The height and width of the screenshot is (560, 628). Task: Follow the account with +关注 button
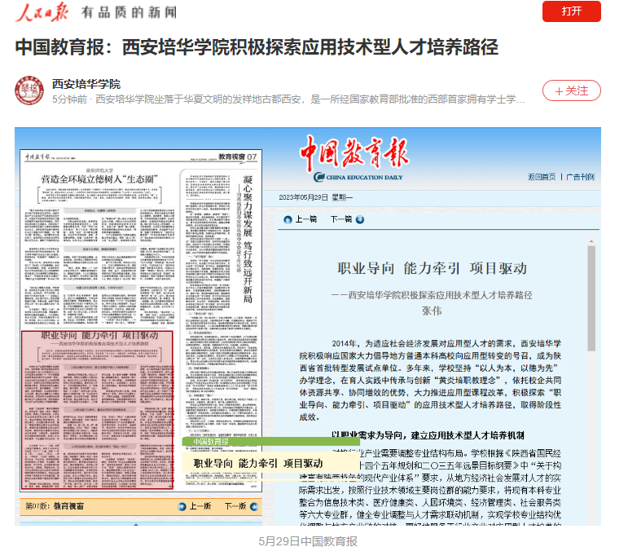pyautogui.click(x=571, y=90)
